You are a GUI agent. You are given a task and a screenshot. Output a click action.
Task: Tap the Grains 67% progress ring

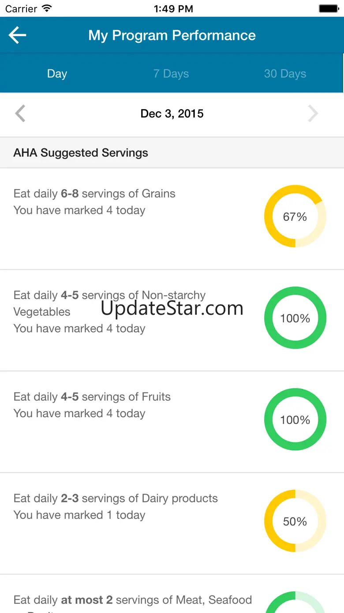point(295,216)
